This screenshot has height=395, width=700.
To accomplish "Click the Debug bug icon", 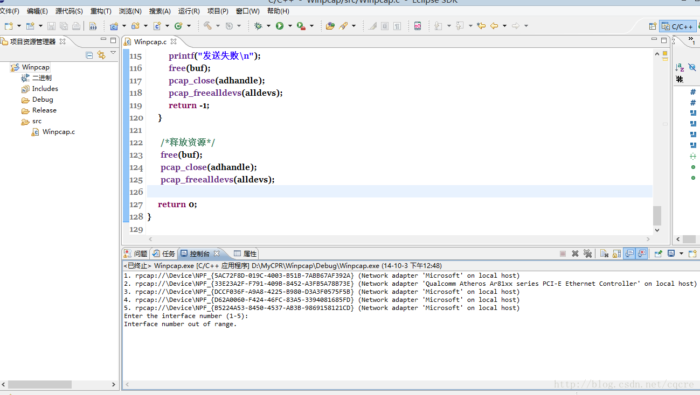I will (x=258, y=26).
